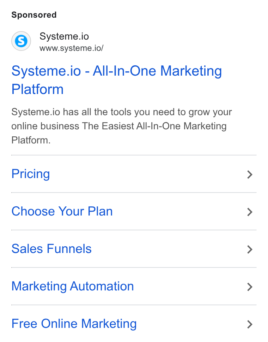Click the description's first line about tools
This screenshot has width=268, height=342.
point(122,112)
